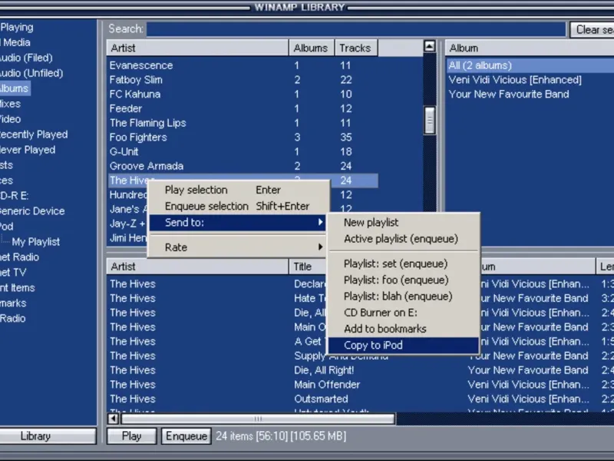Screen dimensions: 614x461
Task: Select the Die, All Right! track title
Action: coord(324,370)
